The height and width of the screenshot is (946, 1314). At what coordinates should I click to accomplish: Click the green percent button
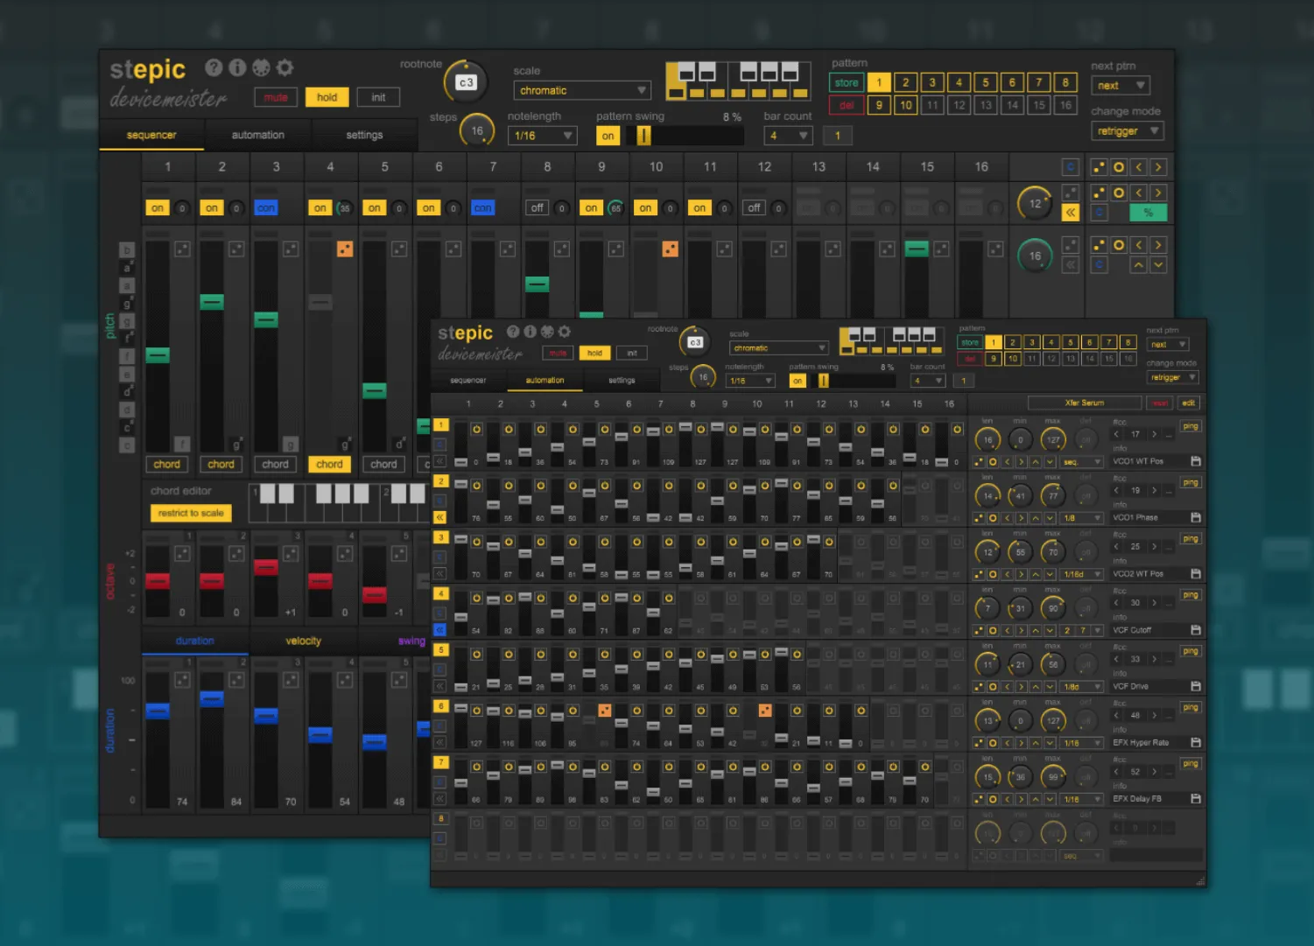pyautogui.click(x=1149, y=213)
